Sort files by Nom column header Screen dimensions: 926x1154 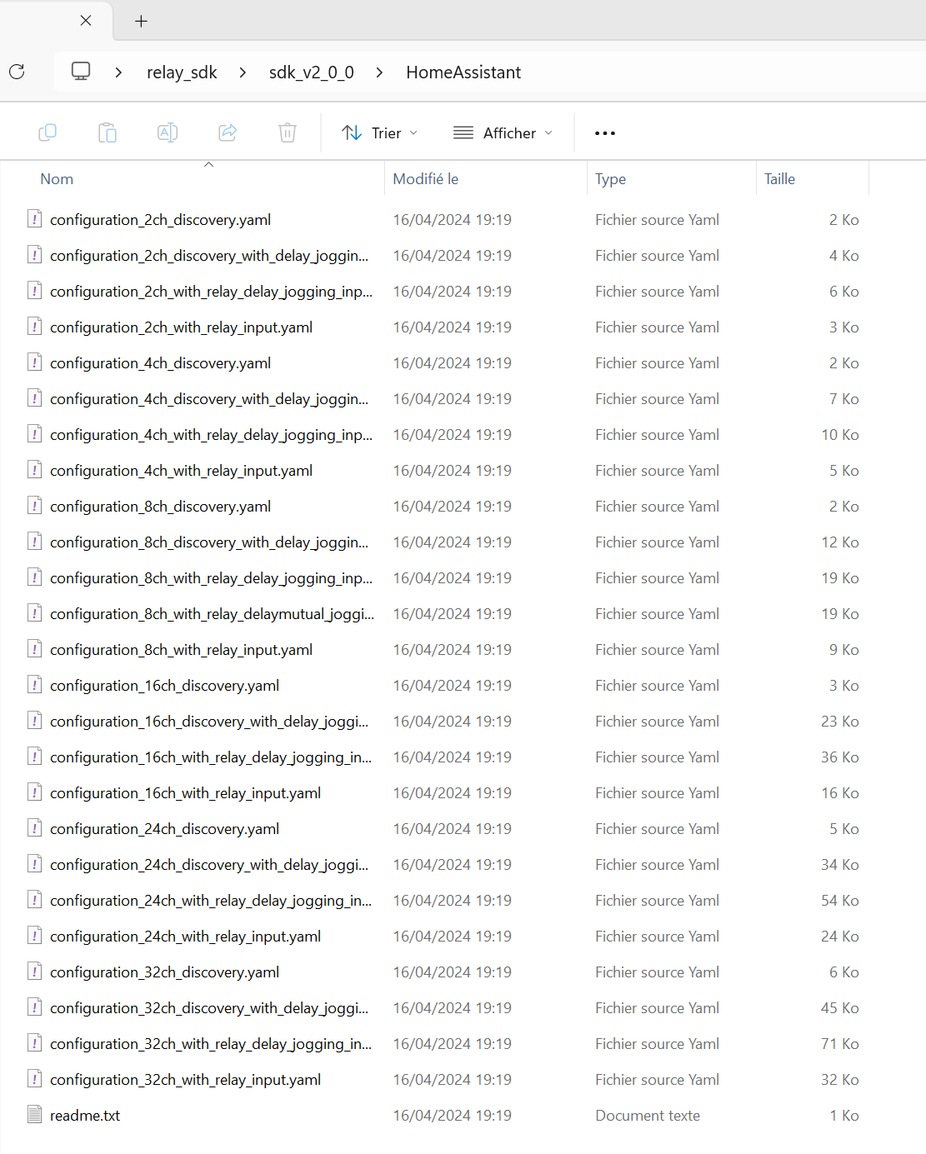[x=57, y=179]
